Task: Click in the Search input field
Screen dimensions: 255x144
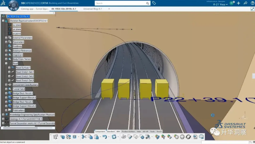Action: 121,3
